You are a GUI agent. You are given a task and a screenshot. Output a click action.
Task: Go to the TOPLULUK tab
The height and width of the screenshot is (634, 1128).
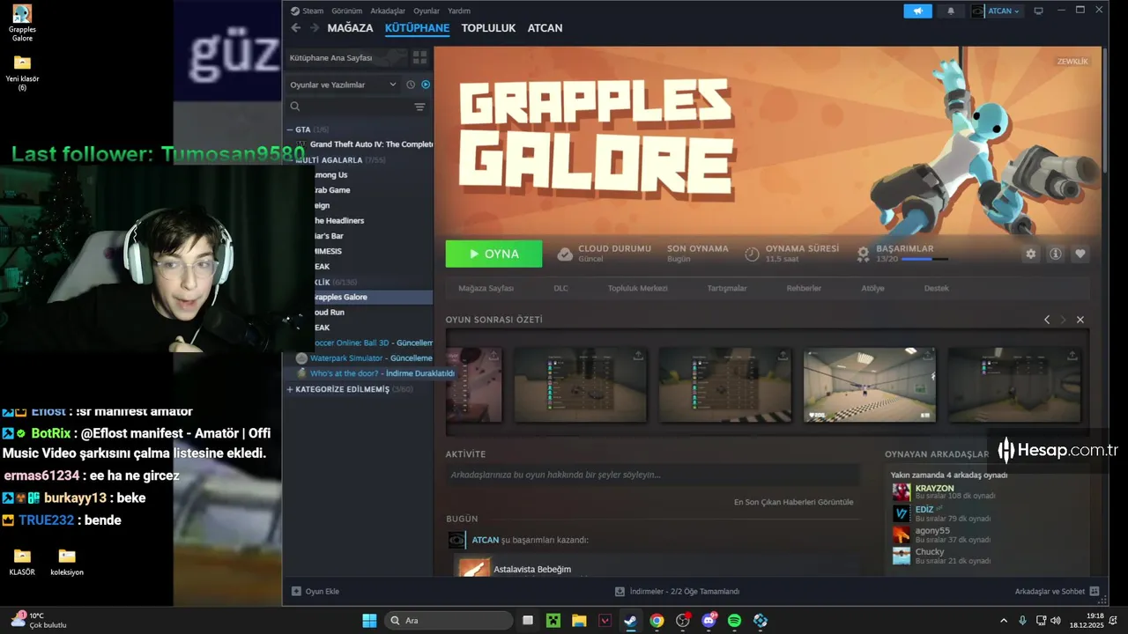[488, 28]
